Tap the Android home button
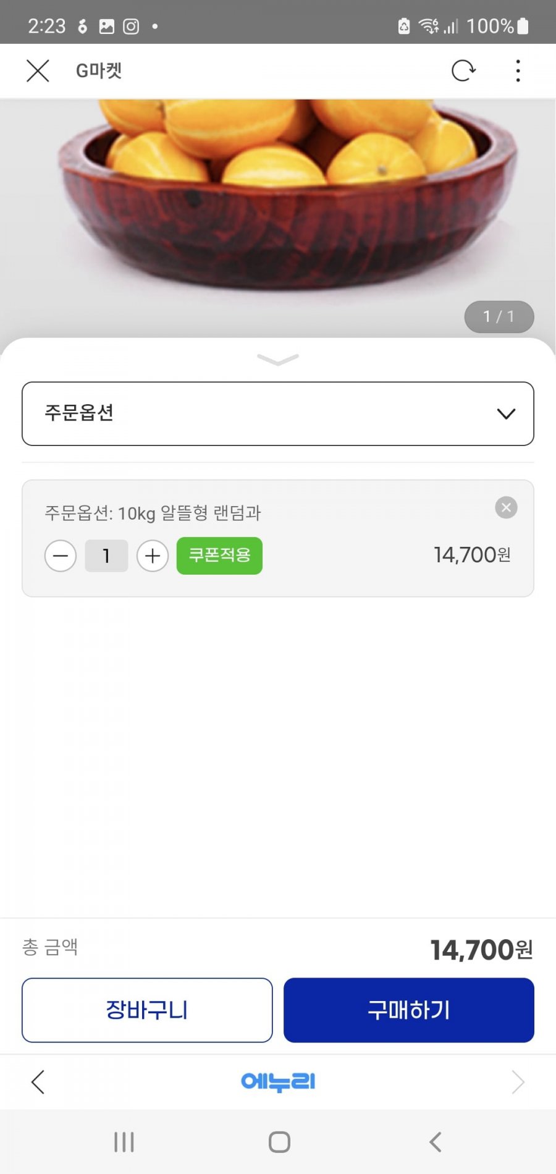Viewport: 556px width, 1174px height. tap(279, 1142)
